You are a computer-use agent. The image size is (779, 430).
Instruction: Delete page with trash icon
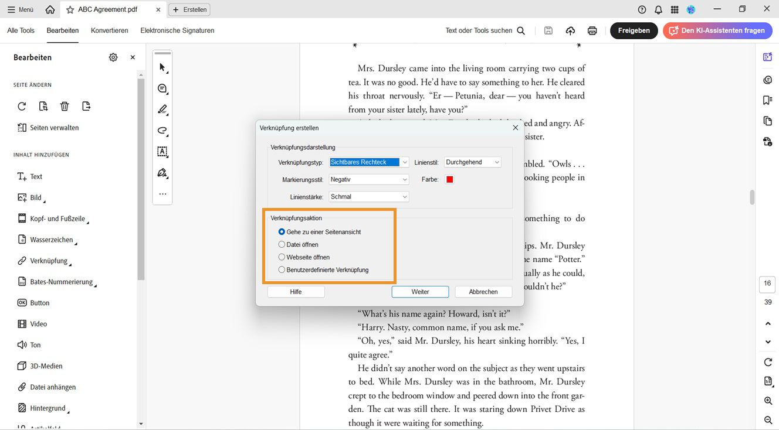pos(65,106)
